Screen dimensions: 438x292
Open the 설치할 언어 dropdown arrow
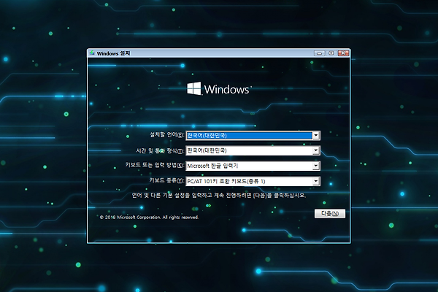[315, 135]
